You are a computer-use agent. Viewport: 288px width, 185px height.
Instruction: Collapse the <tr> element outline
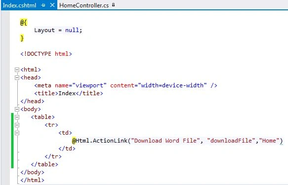(x=17, y=125)
